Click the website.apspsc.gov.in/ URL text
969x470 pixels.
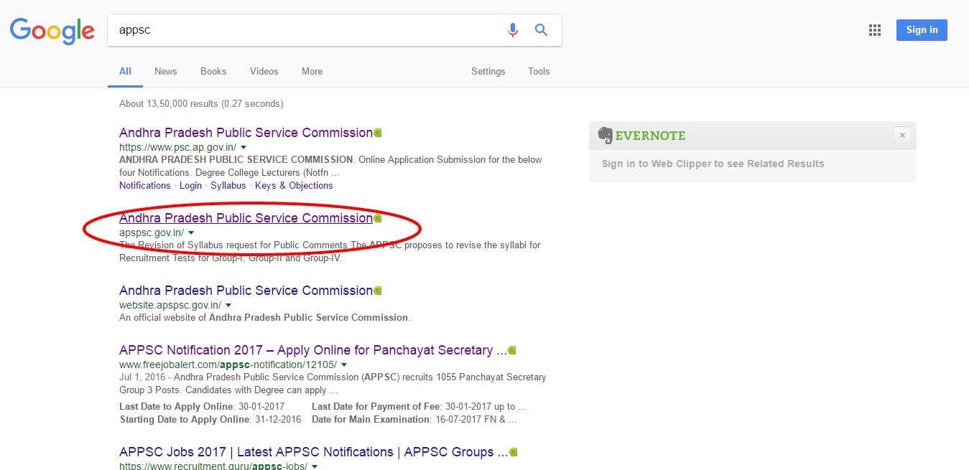[170, 305]
